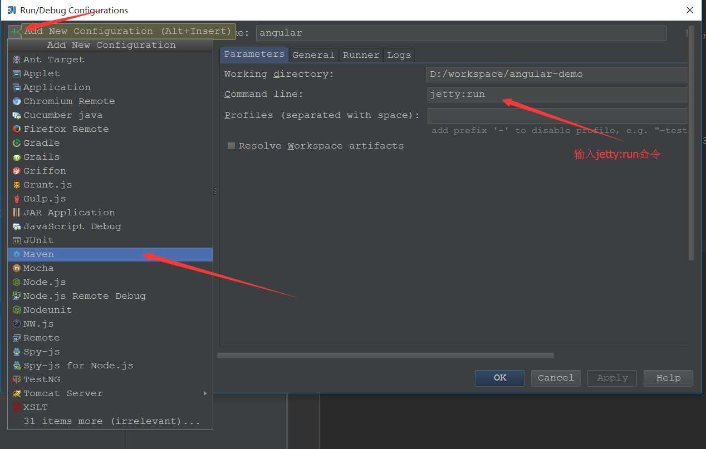This screenshot has height=449, width=706.
Task: Choose Maven from configuration list
Action: point(110,254)
